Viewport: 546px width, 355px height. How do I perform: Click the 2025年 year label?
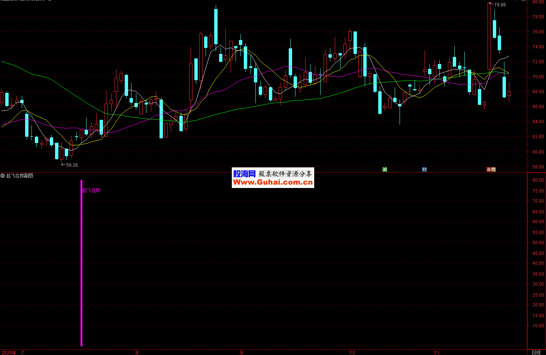click(9, 353)
